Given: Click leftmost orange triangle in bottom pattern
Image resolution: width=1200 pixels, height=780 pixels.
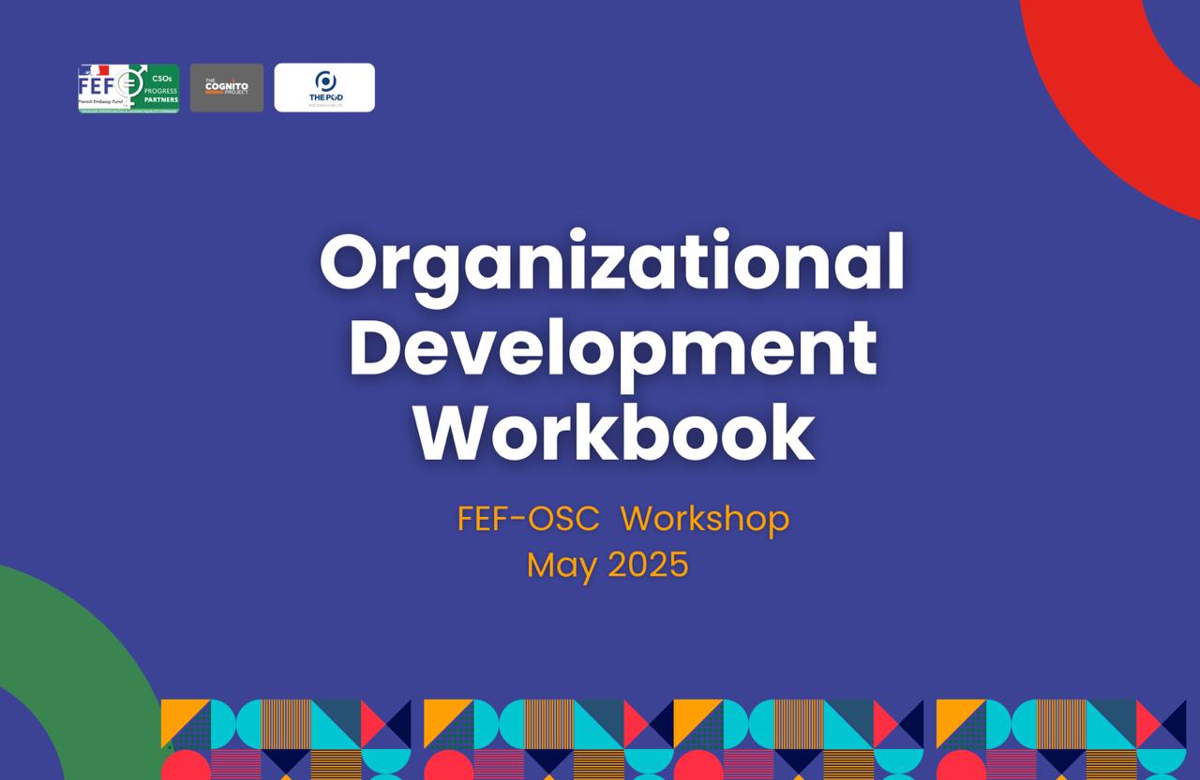Looking at the screenshot, I should click(178, 716).
